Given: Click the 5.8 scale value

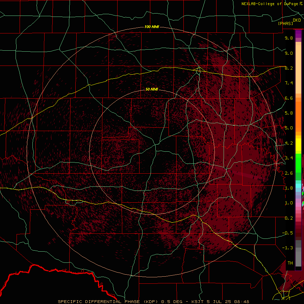Looking at the screenshot, I should pyautogui.click(x=289, y=113).
